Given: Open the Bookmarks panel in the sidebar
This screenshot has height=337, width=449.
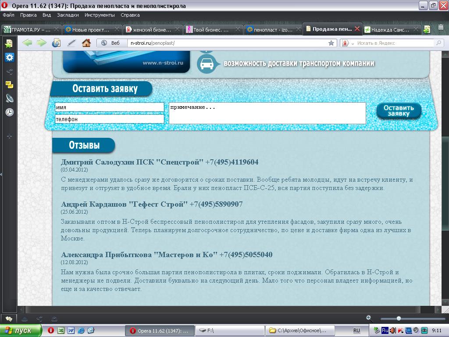Looking at the screenshot, I should (9, 43).
